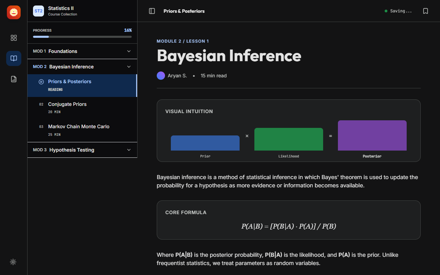Screen dimensions: 440x275
Task: Bookmark this lesson
Action: [426, 11]
